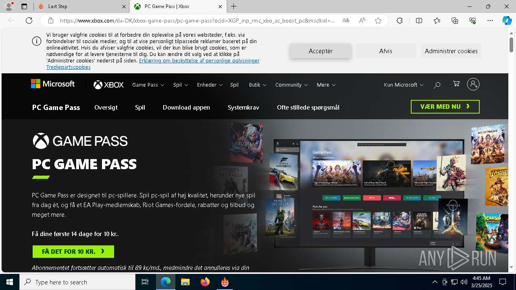Go to Systemkrav section
Viewport: 516px width, 290px height.
(x=243, y=107)
